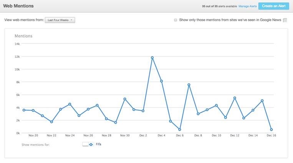
Task: Click the Dec 12 data point
Action: pos(235,98)
